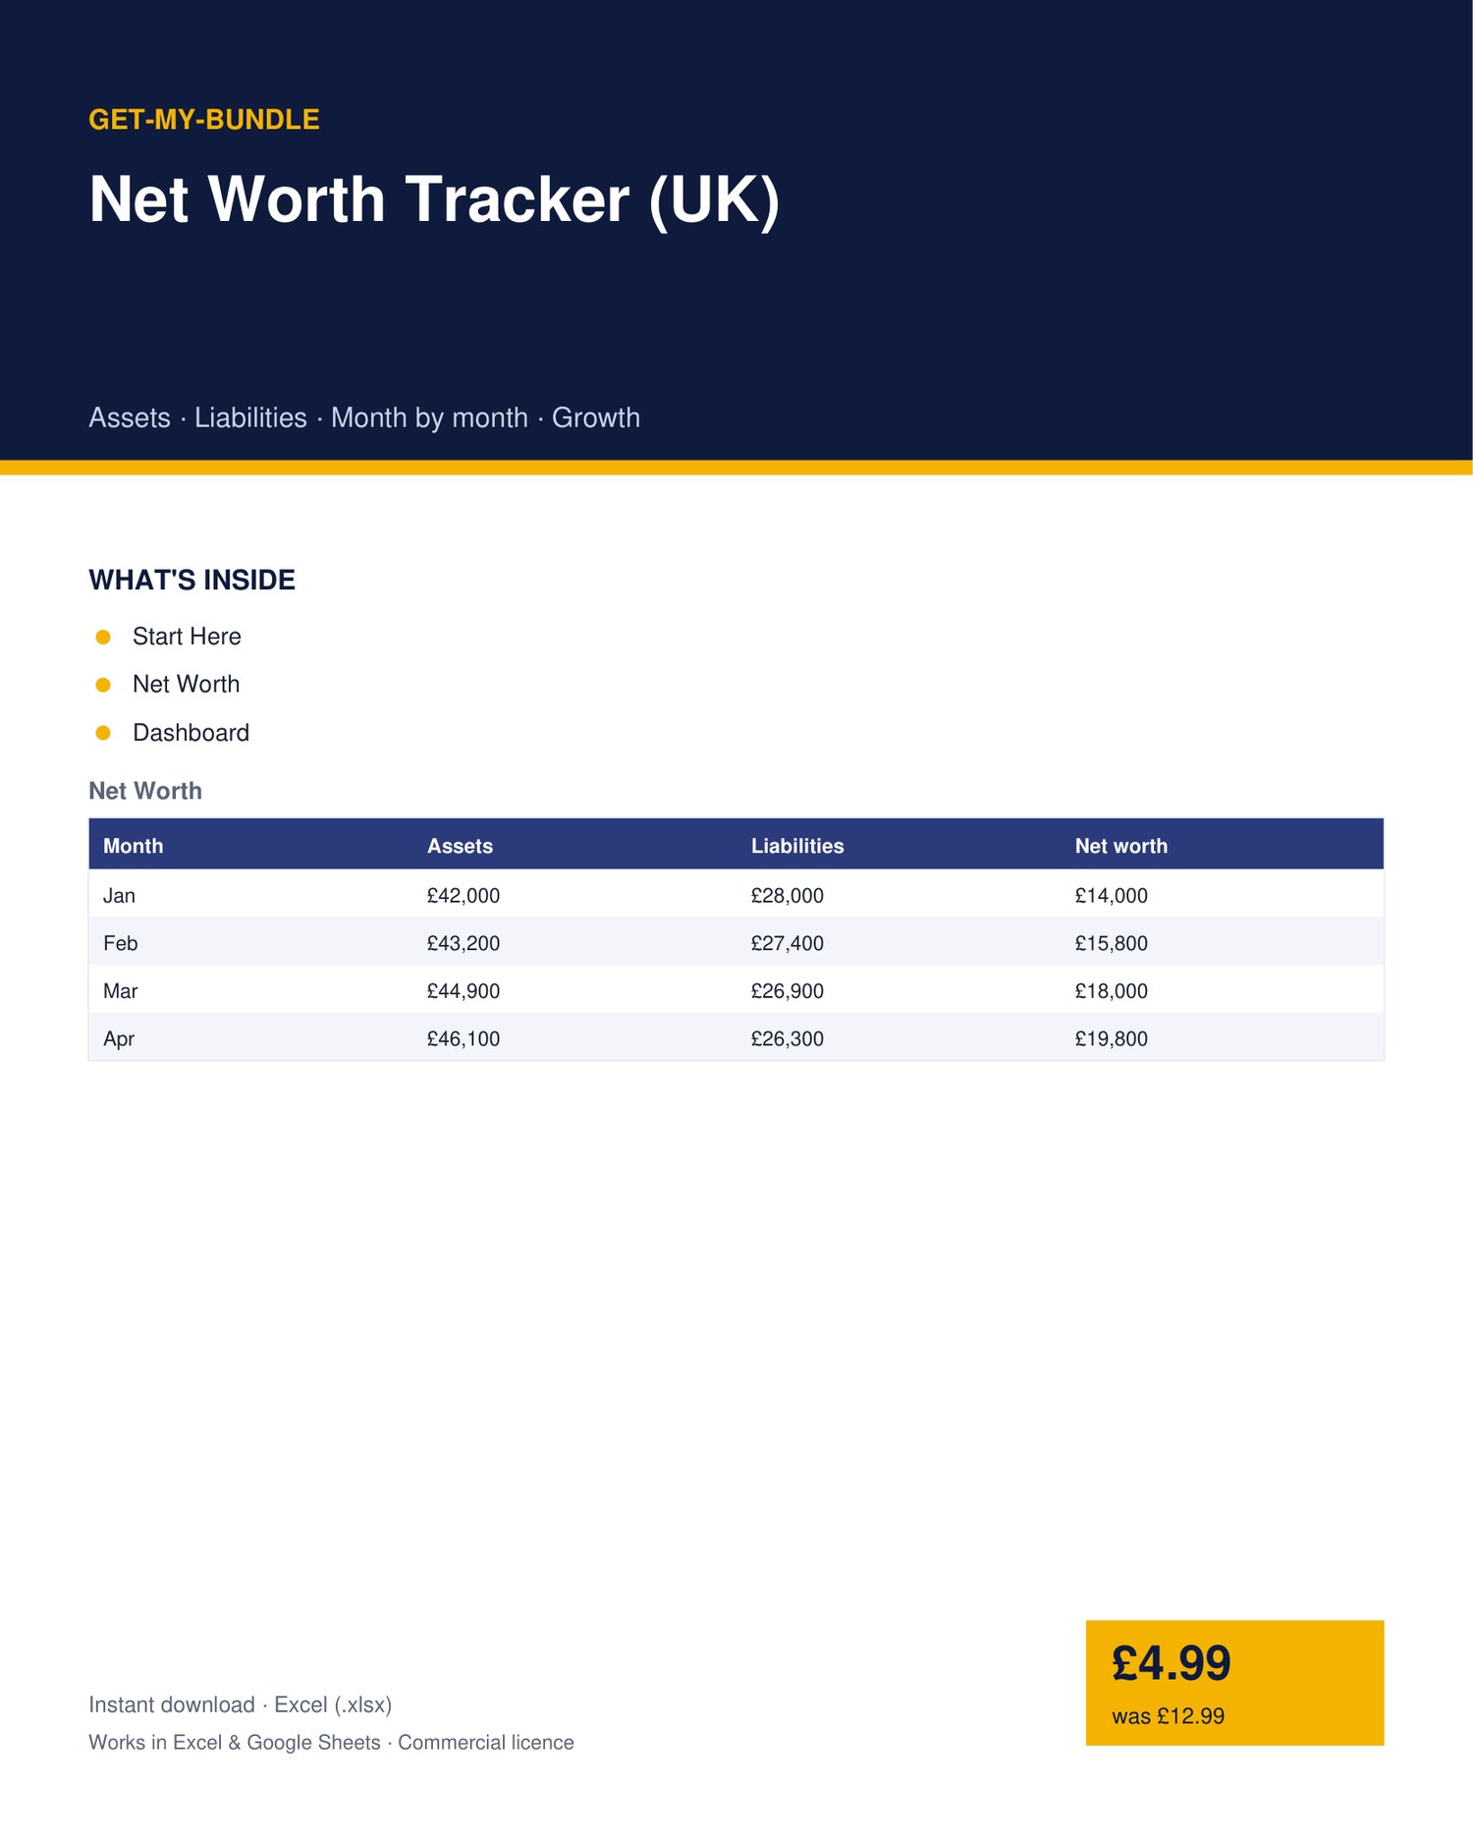Click the Instant download Excel (.xlsx) line
This screenshot has height=1842, width=1473.
[x=241, y=1704]
